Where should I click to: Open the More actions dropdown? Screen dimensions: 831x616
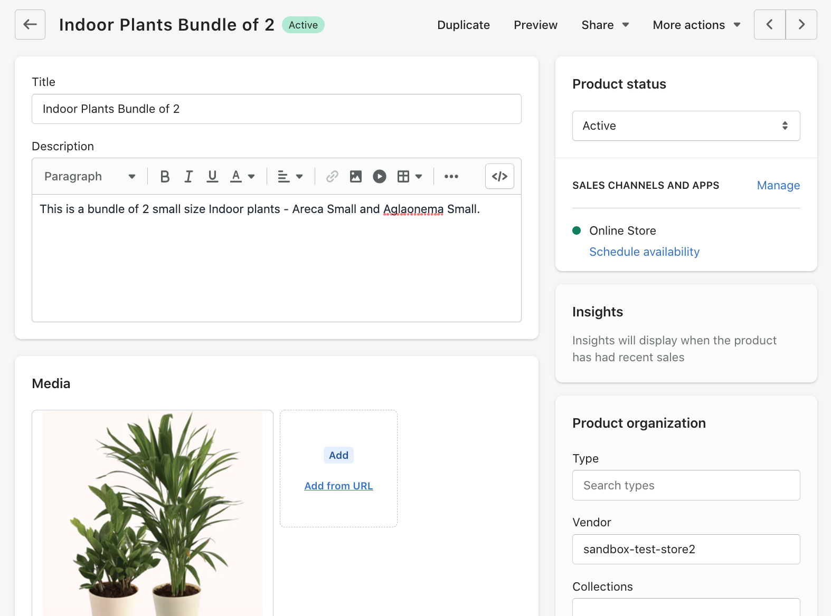(696, 25)
